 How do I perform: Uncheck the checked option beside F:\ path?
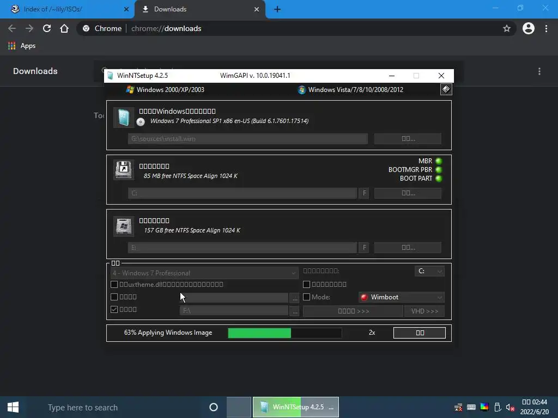point(114,309)
